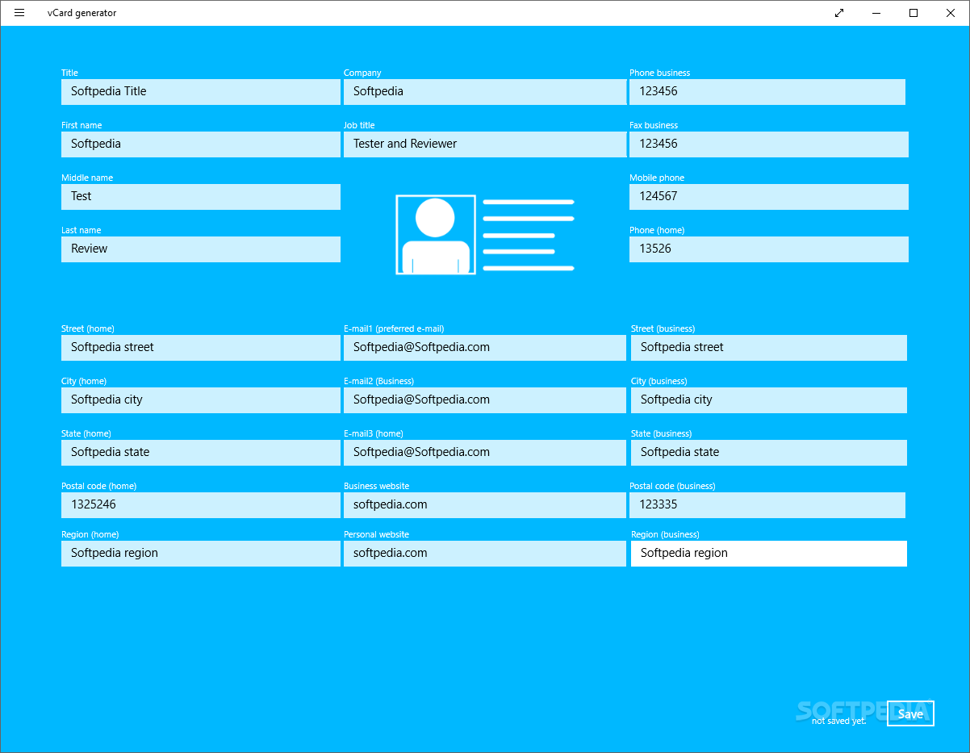Click the Phone business input field
Image resolution: width=970 pixels, height=753 pixels.
pyautogui.click(x=767, y=92)
